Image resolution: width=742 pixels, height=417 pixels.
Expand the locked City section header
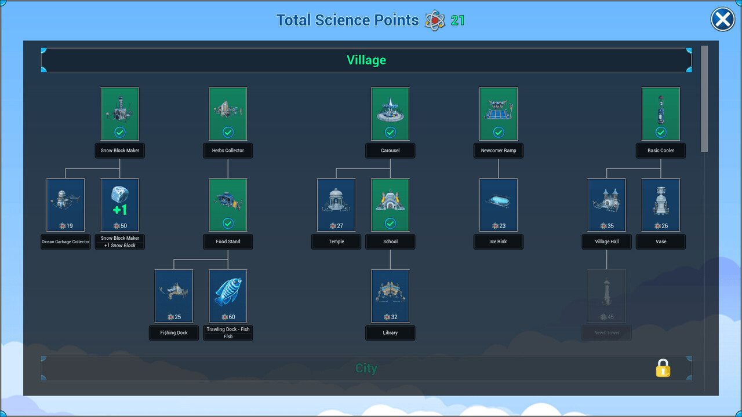pyautogui.click(x=366, y=368)
